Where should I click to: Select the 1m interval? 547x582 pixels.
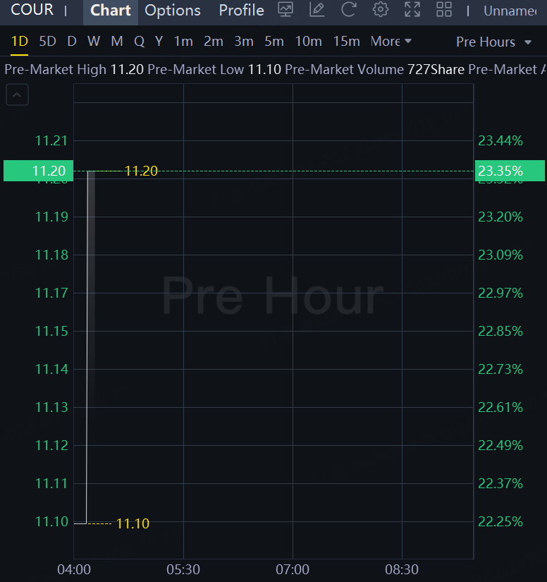pyautogui.click(x=183, y=41)
